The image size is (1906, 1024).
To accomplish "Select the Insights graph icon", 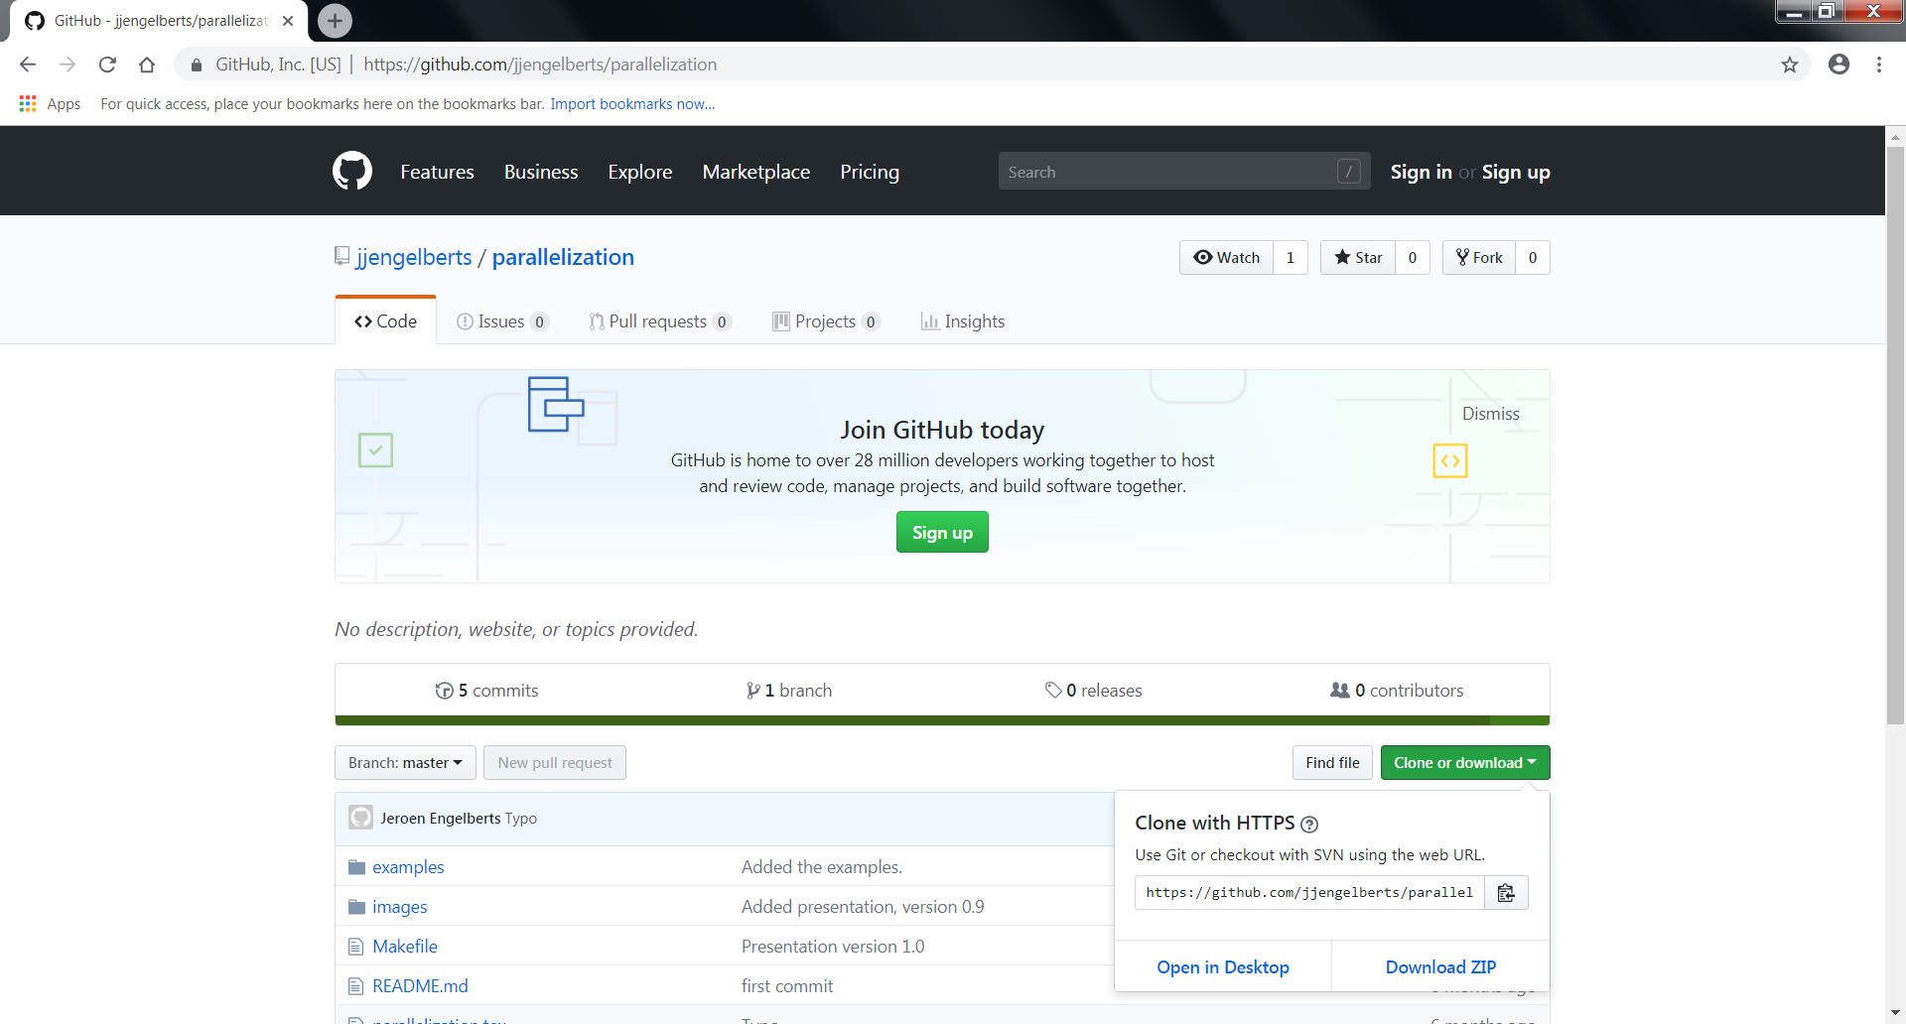I will coord(930,320).
